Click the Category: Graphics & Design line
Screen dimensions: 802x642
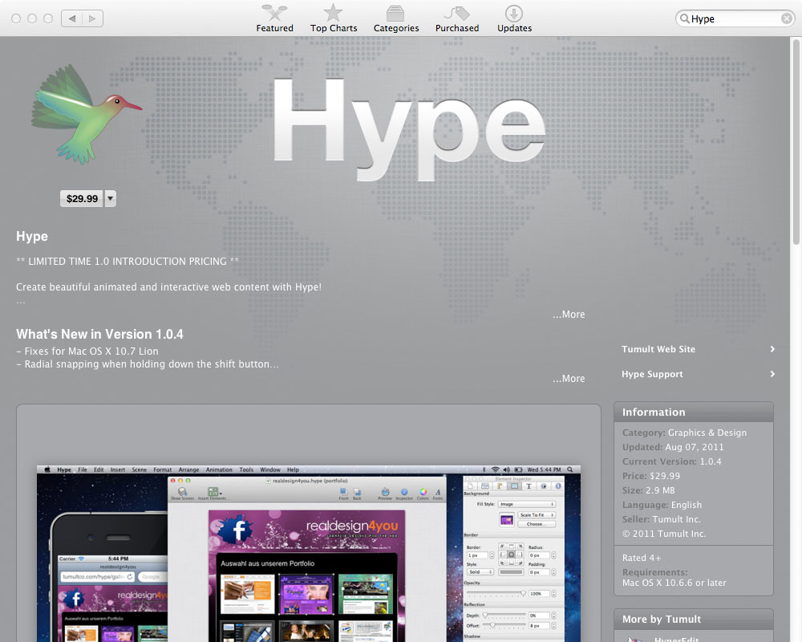684,433
